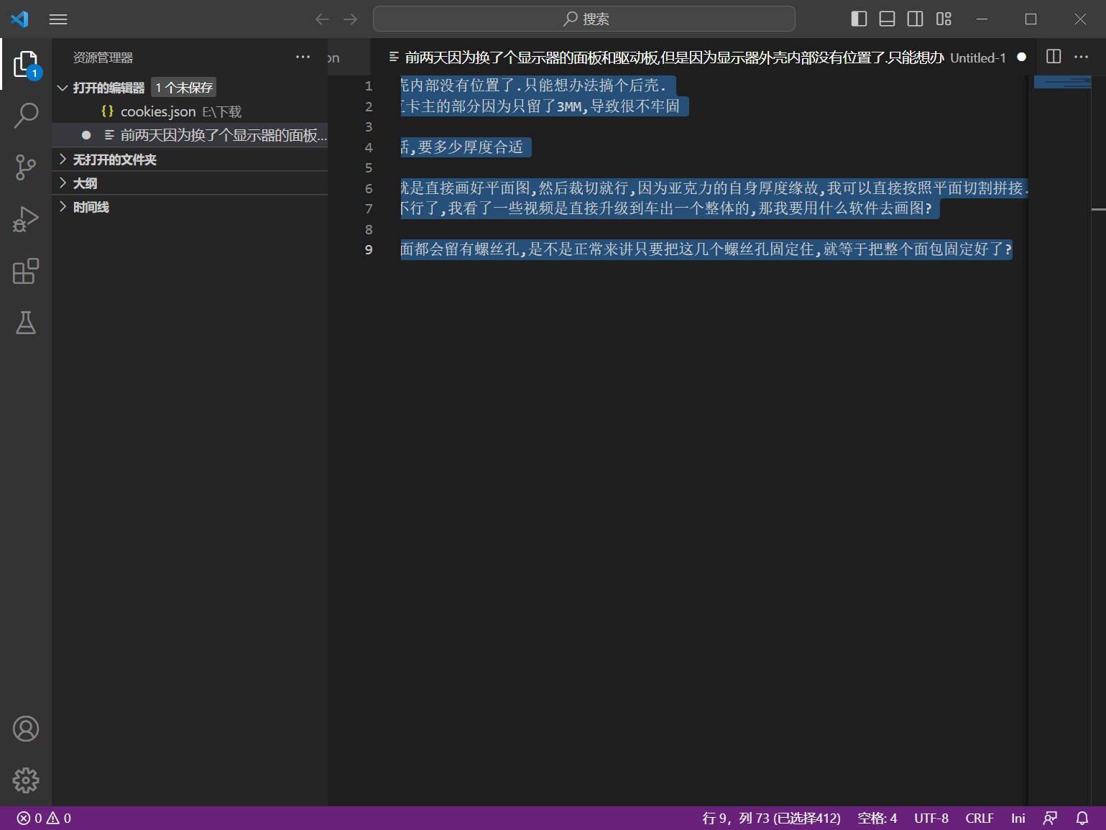
Task: Expand the 大纲 outline section
Action: [190, 183]
